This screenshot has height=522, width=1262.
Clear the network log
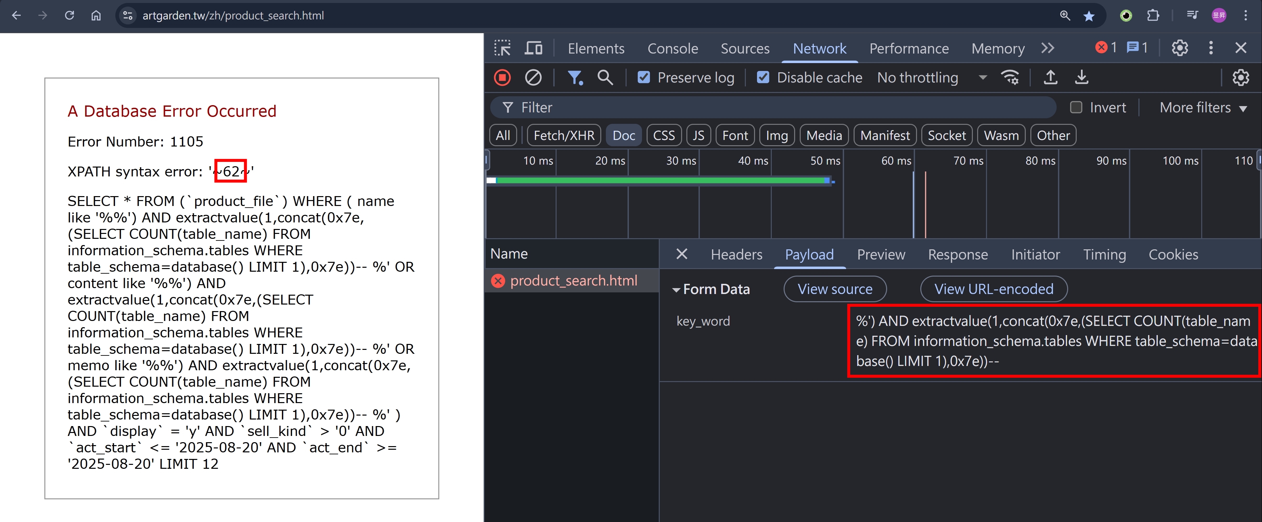[533, 78]
